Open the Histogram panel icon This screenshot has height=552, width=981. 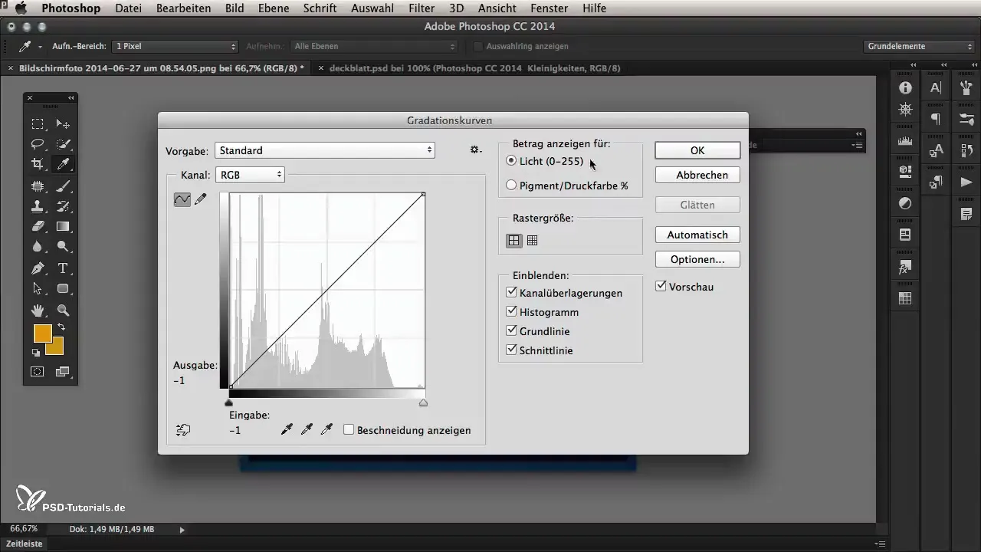905,141
